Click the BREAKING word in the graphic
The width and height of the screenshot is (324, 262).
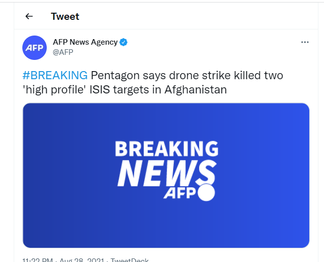pos(167,149)
